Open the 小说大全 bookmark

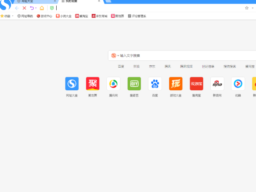click(x=64, y=16)
